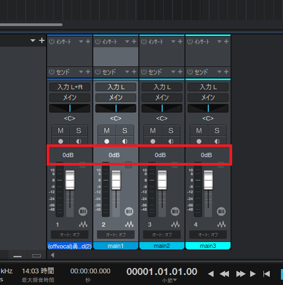Toggle monitor button on main1 channel
The image size is (283, 285).
click(x=125, y=141)
